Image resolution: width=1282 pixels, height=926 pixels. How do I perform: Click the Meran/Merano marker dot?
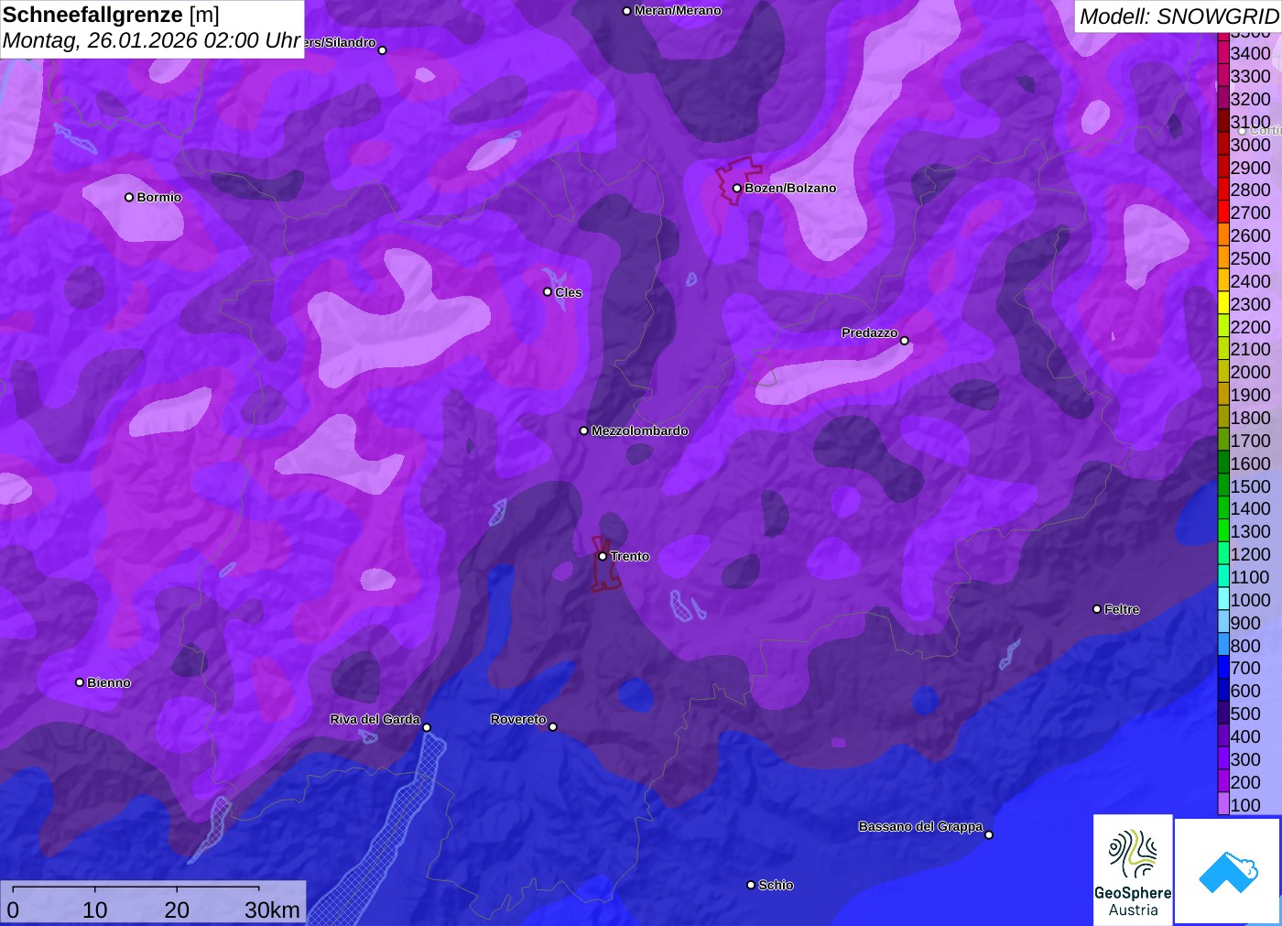click(x=626, y=11)
